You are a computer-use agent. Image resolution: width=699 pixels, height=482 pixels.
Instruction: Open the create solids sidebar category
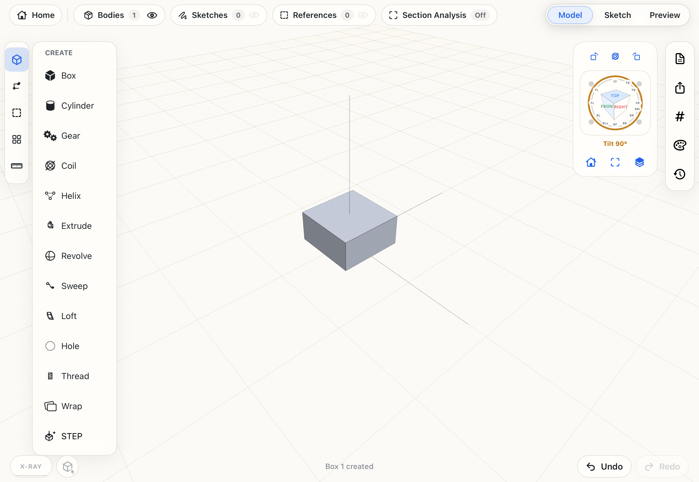tap(17, 60)
